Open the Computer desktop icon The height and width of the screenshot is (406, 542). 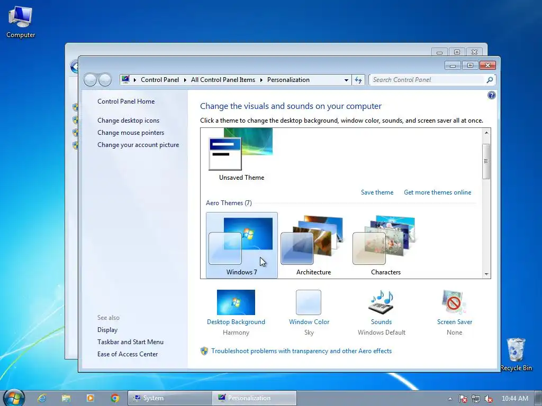point(21,22)
